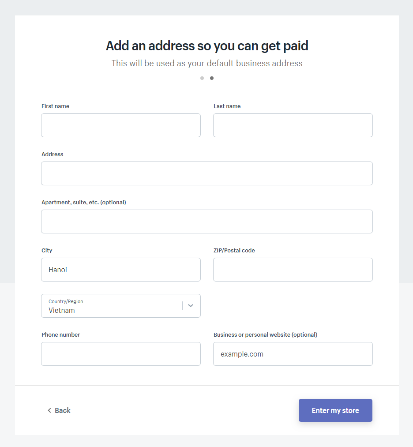Click the City field containing Hanoi
The width and height of the screenshot is (413, 447).
pos(121,270)
